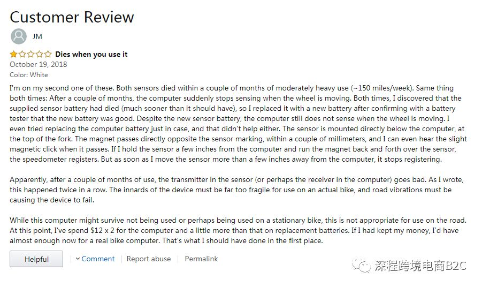Click the fourth empty rating star
Screen dimensions: 482x287
click(x=40, y=55)
